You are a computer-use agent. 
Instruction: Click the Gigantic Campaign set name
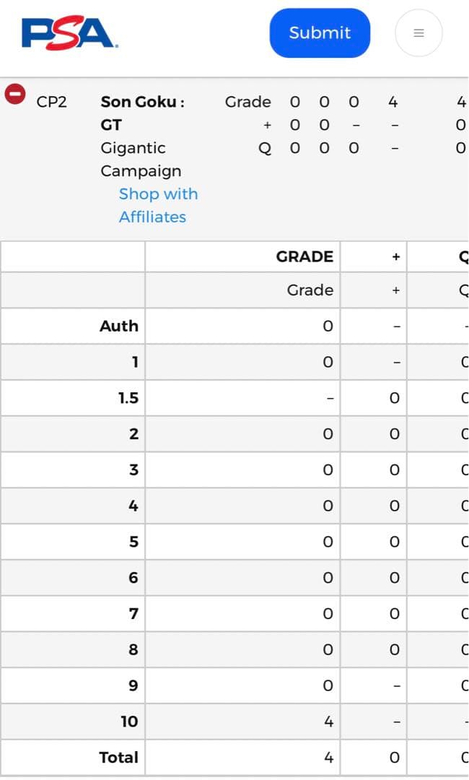[x=141, y=160]
